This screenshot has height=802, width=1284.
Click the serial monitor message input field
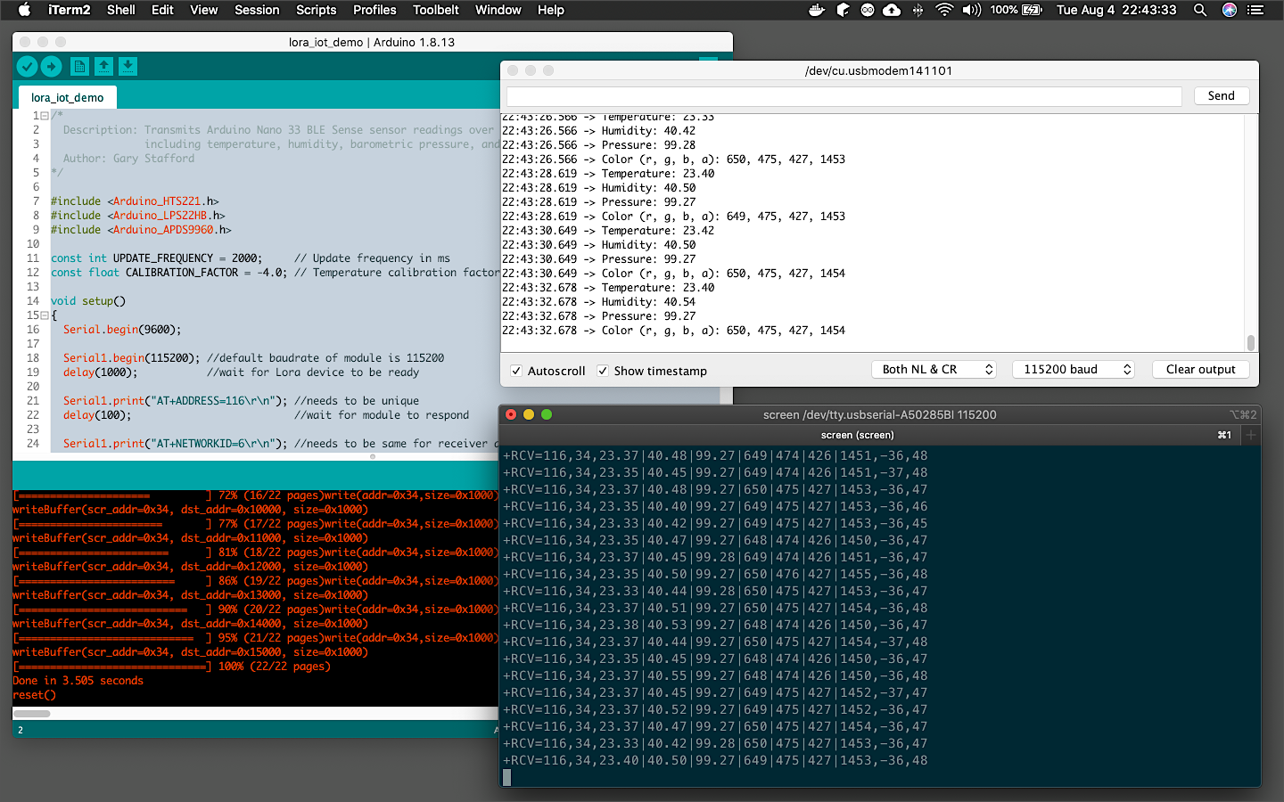(844, 96)
